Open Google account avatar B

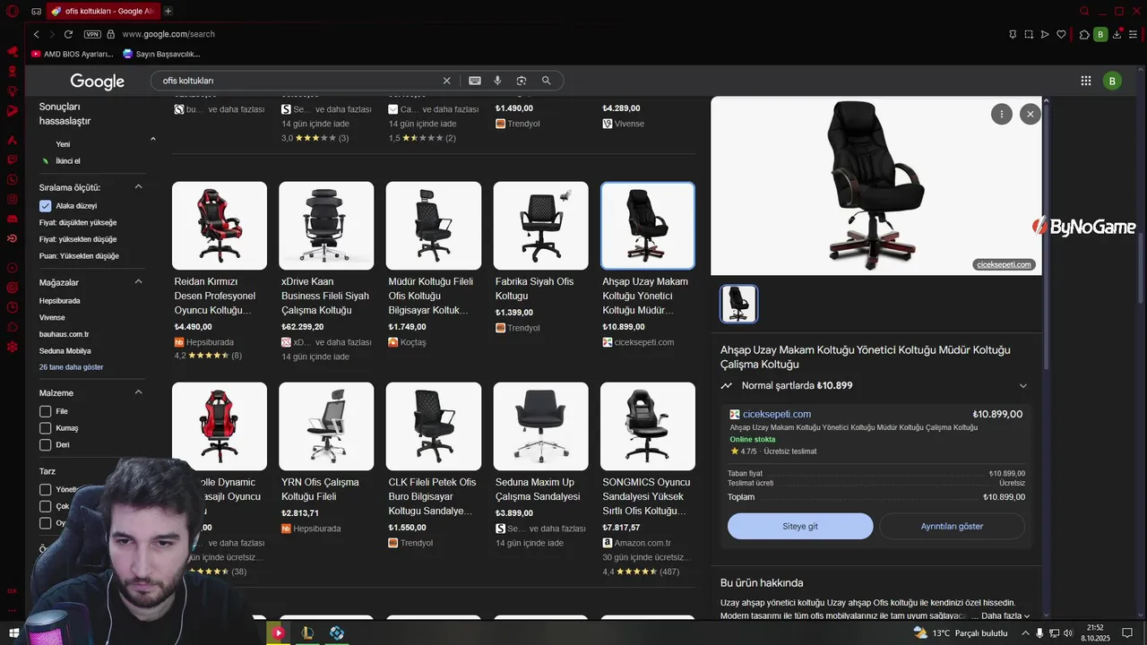[x=1112, y=81]
